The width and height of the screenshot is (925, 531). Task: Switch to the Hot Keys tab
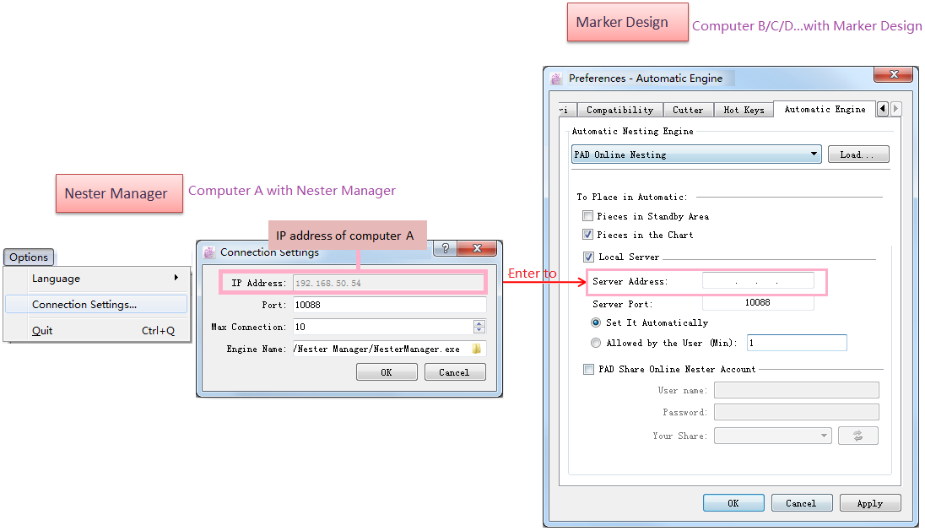[x=744, y=110]
